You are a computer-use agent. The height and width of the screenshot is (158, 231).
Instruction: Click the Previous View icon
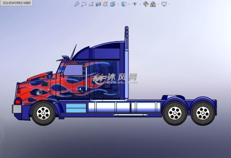[91, 4]
